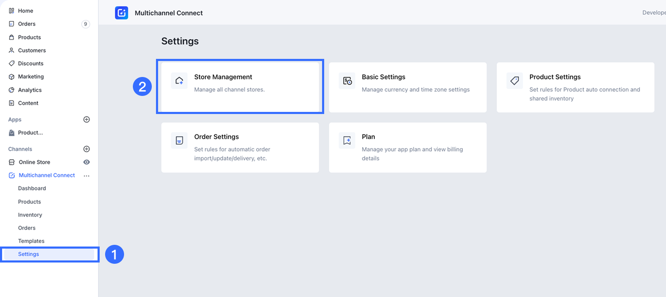Click the Multichannel Connect app logo
The width and height of the screenshot is (666, 297).
122,13
